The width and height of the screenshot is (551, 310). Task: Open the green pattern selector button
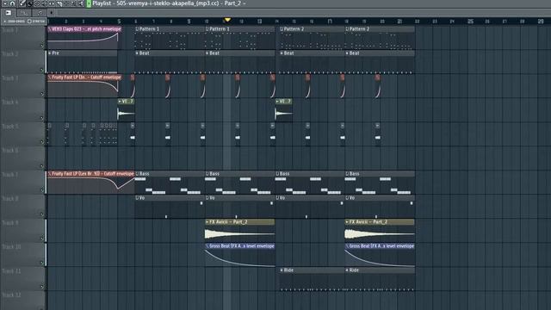click(89, 3)
